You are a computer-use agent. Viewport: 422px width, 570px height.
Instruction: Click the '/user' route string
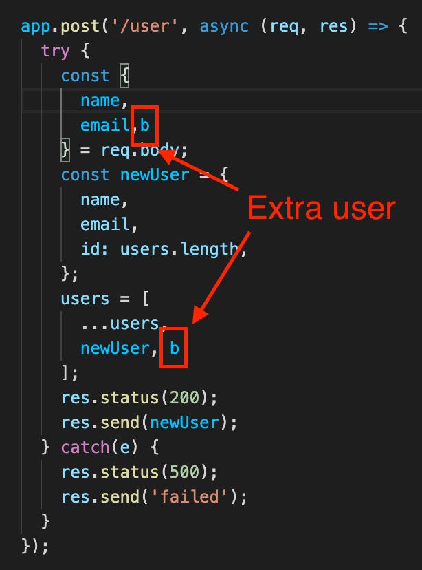click(145, 26)
